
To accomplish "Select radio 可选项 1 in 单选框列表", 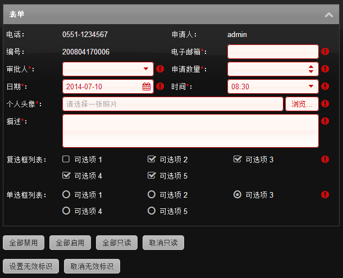I will click(66, 194).
